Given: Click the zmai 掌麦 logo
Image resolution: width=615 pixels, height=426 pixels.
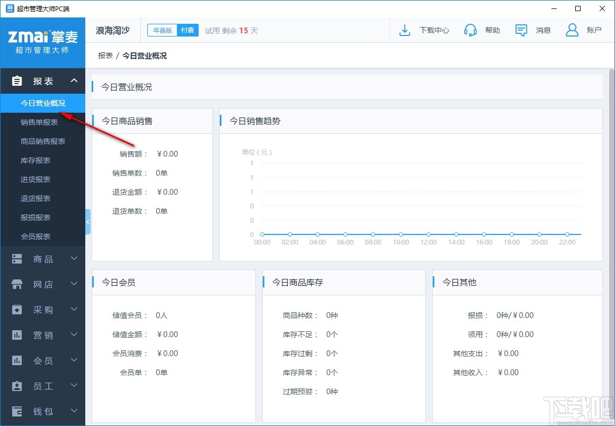Looking at the screenshot, I should tap(43, 42).
